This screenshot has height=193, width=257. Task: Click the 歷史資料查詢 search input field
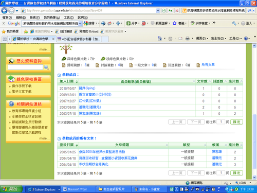click(25, 67)
